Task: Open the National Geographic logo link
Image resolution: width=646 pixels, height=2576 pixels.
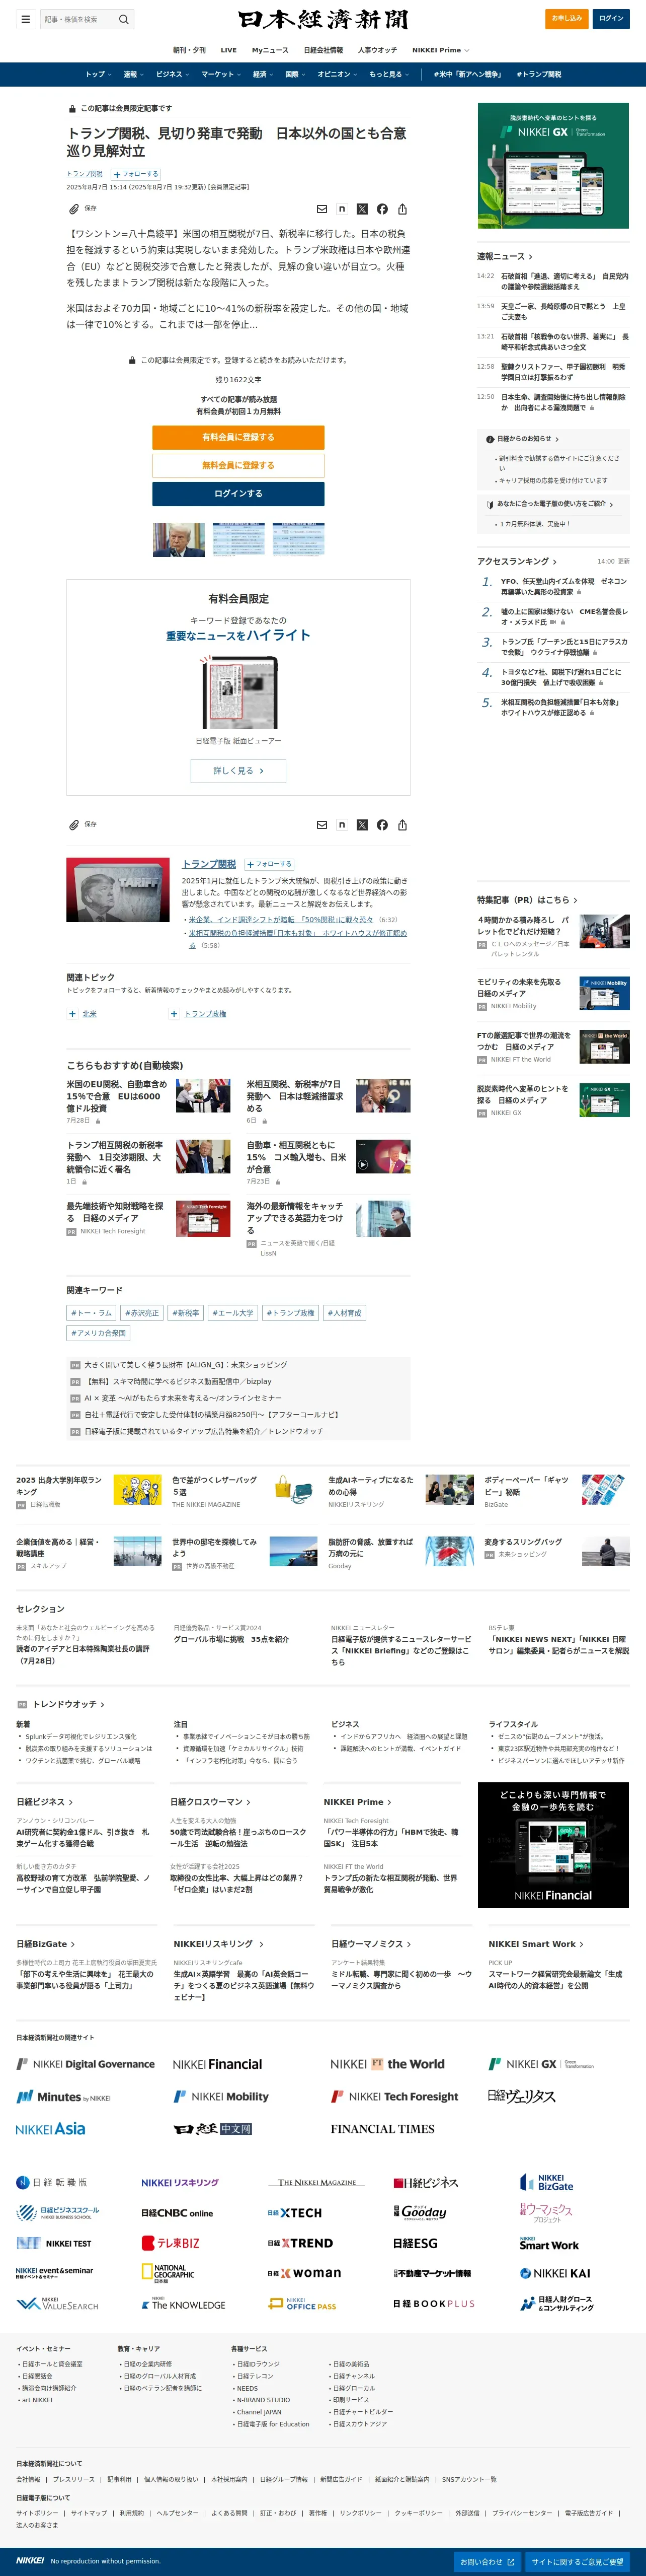Action: coord(168,2273)
